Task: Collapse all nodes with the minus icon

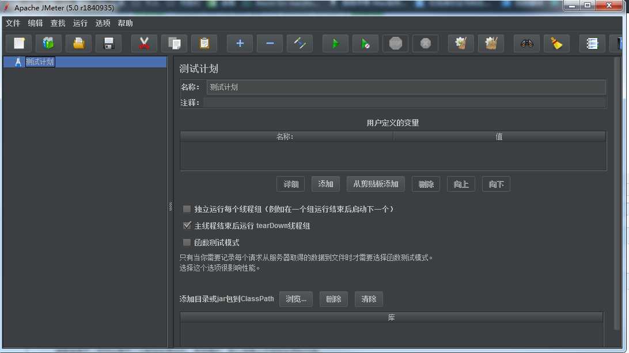Action: (270, 43)
